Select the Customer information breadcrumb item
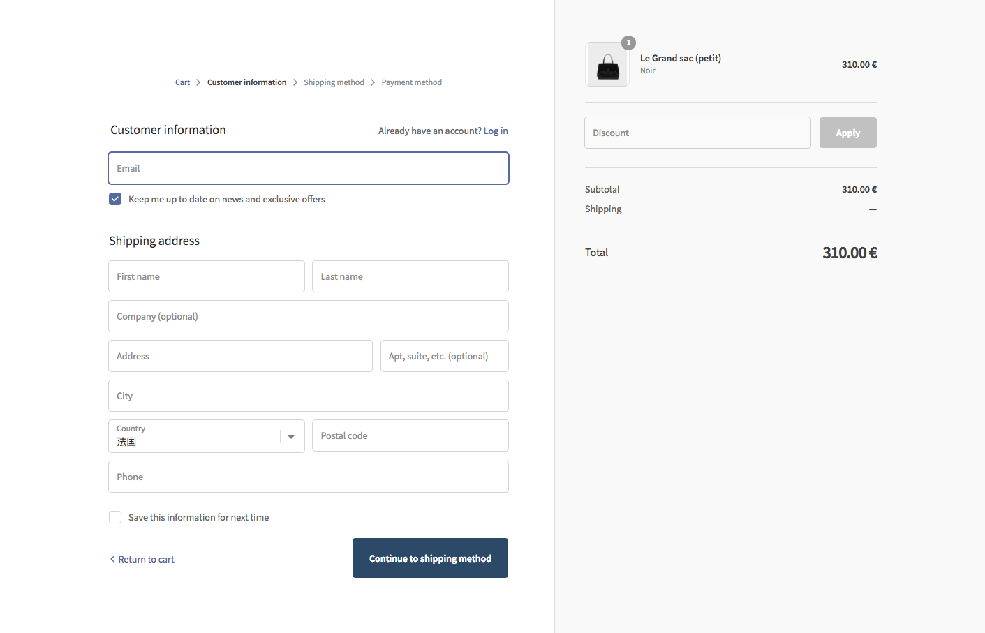This screenshot has width=985, height=633. click(246, 82)
